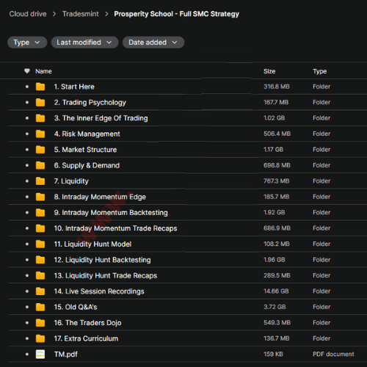Click the folder icon for 12. Liquidity Hunt Backtesting
This screenshot has width=367, height=367.
(x=40, y=260)
